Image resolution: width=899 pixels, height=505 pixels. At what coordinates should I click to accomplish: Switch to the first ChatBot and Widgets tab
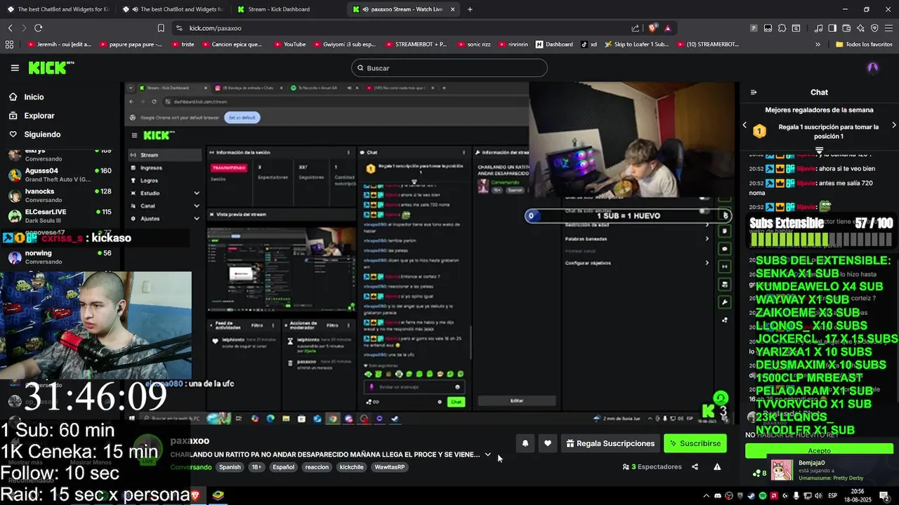click(58, 9)
